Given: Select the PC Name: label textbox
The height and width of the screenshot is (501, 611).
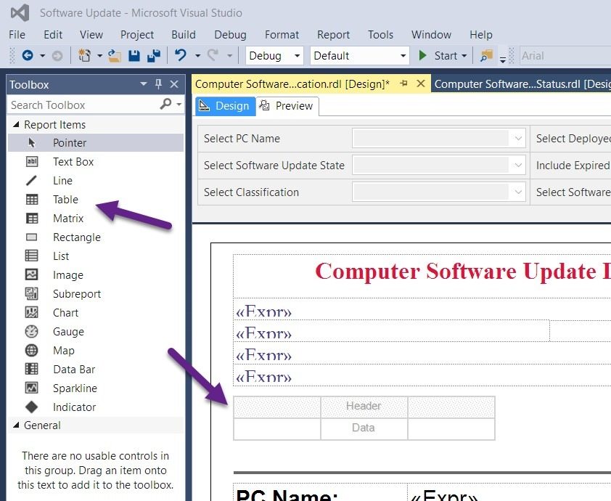Looking at the screenshot, I should click(320, 492).
